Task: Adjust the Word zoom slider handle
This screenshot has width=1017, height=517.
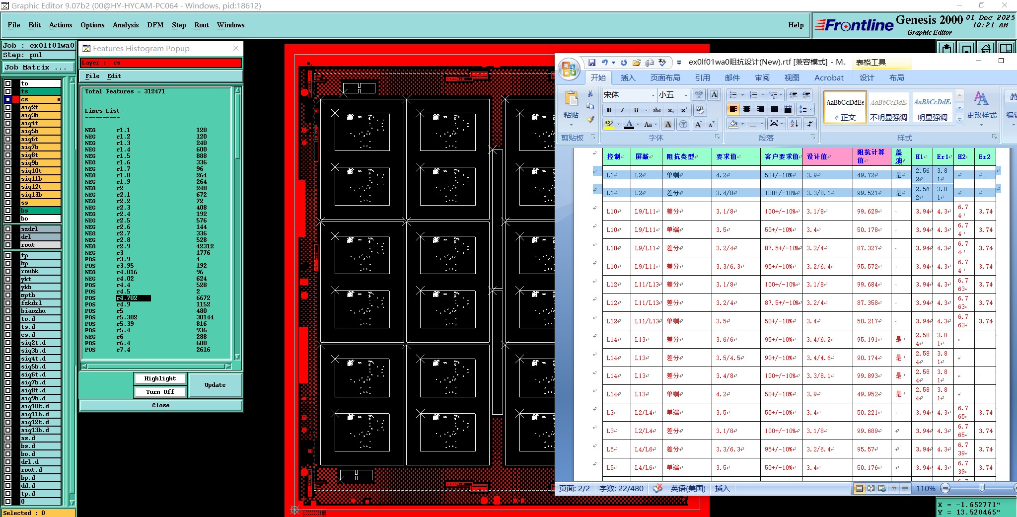Action: pyautogui.click(x=982, y=488)
